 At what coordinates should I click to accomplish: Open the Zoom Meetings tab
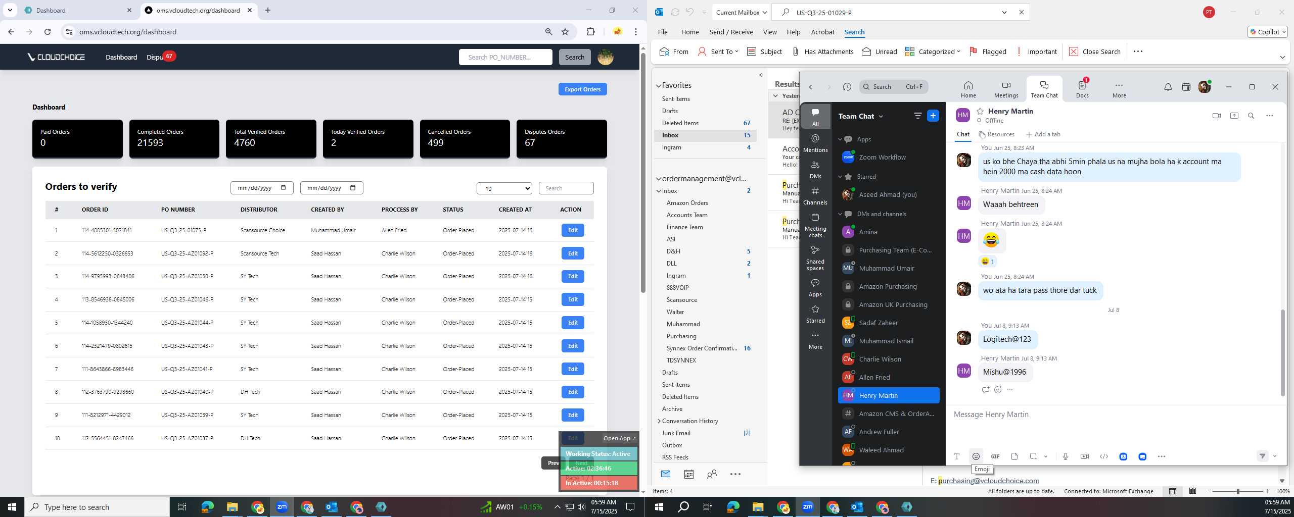(x=1006, y=89)
